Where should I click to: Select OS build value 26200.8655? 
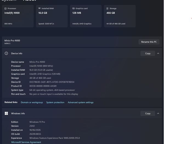35,134
